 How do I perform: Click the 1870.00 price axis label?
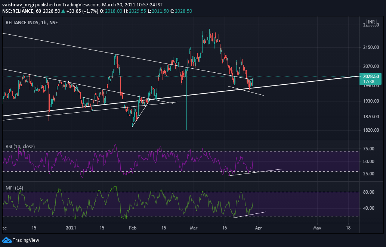point(371,117)
